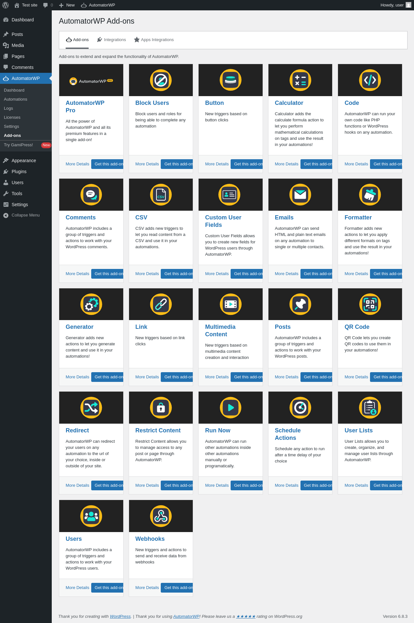Open the Appearance menu in sidebar
The image size is (414, 623).
coord(26,161)
